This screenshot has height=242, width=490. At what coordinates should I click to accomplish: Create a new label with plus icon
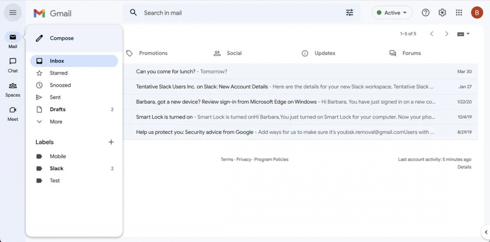click(111, 142)
